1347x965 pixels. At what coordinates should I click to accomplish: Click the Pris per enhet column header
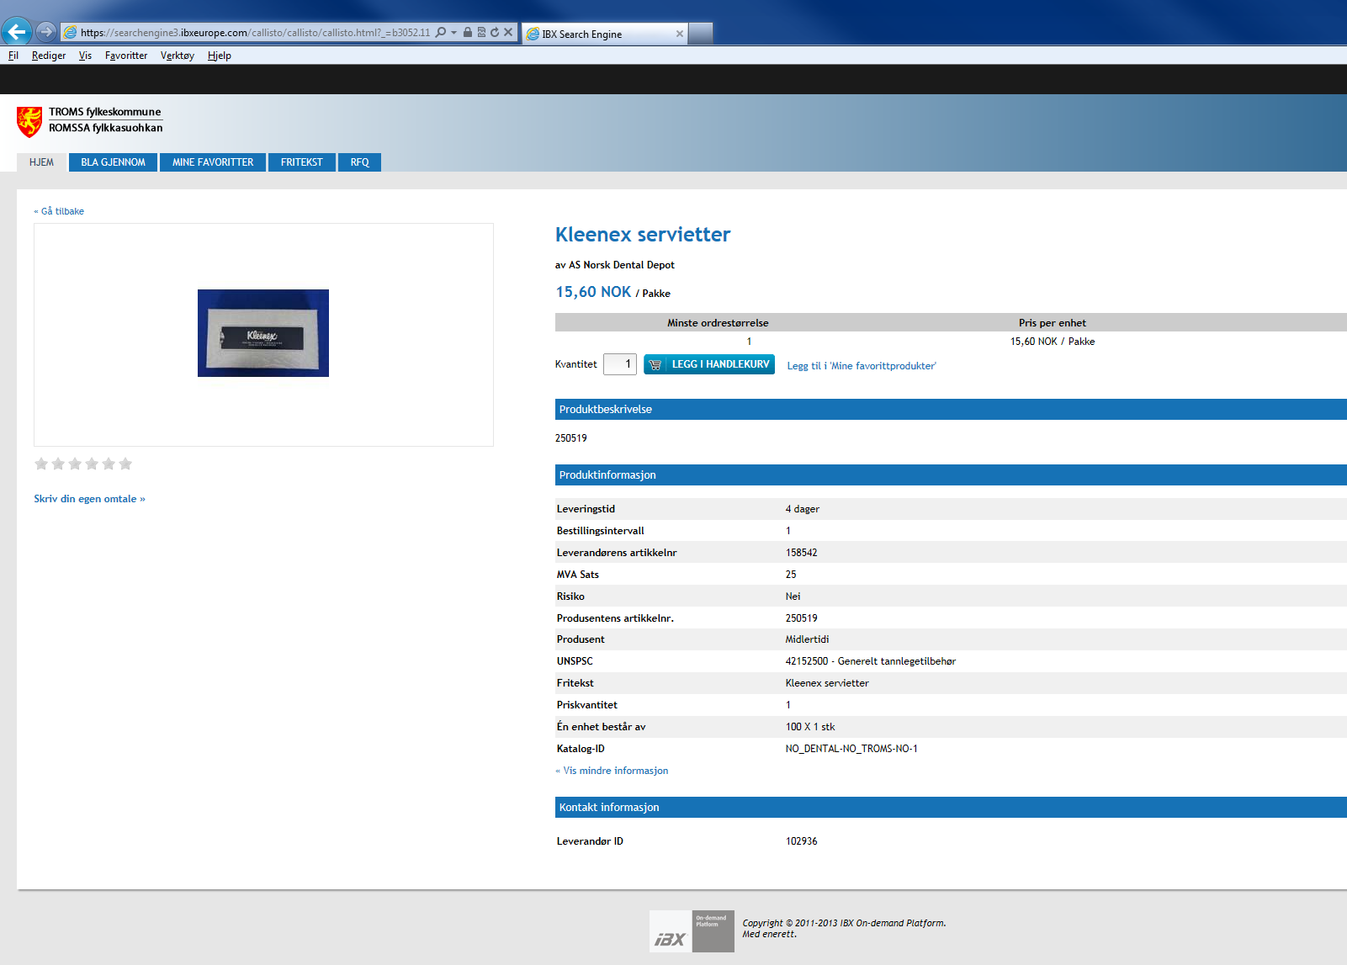coord(1052,323)
